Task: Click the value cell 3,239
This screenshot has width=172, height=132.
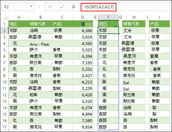Action: point(83,89)
